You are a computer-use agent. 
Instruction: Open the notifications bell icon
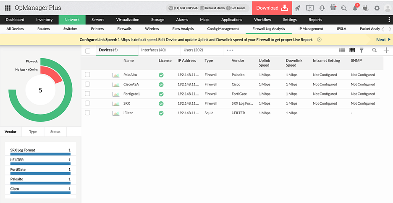pos(355,8)
